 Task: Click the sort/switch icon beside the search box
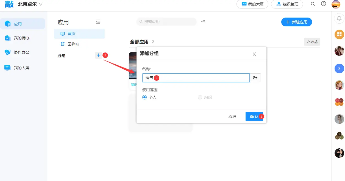(203, 21)
